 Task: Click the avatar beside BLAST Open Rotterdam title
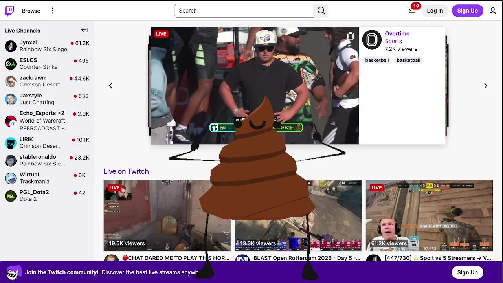(242, 258)
